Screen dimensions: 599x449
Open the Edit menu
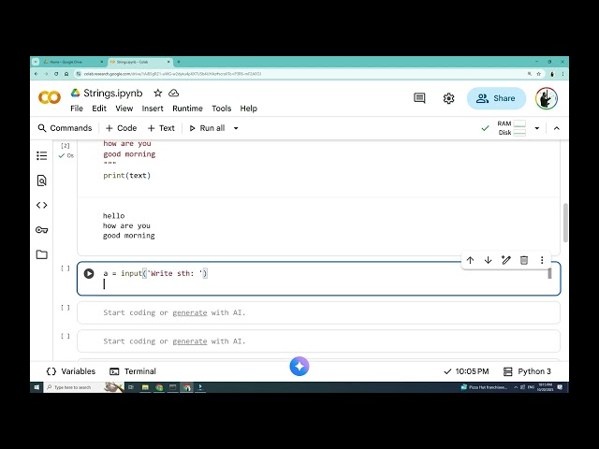pyautogui.click(x=99, y=109)
